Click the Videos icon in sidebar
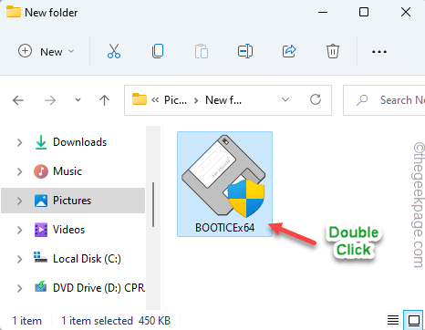425x330 pixels. [41, 230]
